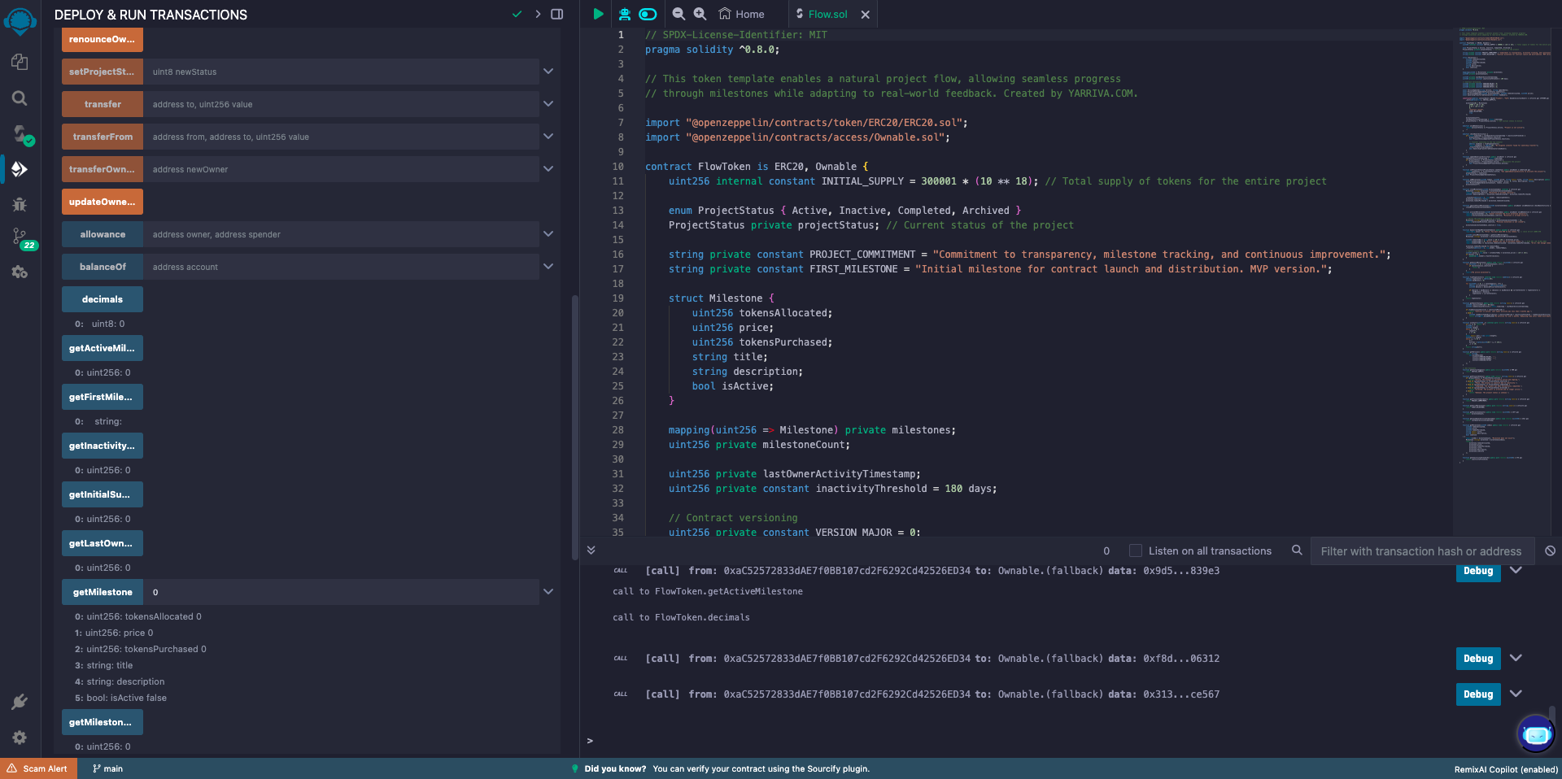Call the getInactivity button

(x=103, y=446)
